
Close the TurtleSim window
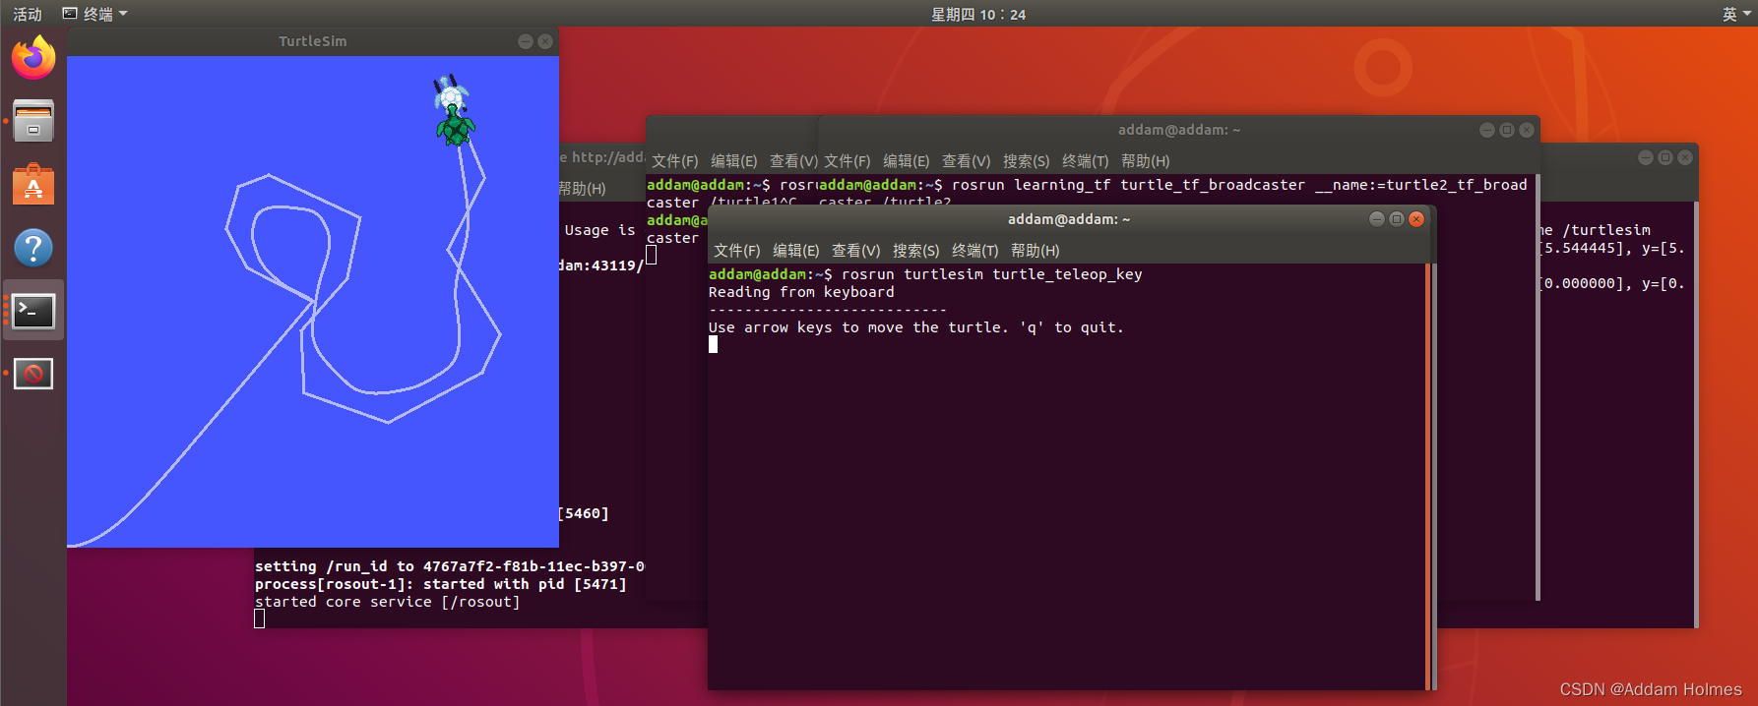click(544, 41)
